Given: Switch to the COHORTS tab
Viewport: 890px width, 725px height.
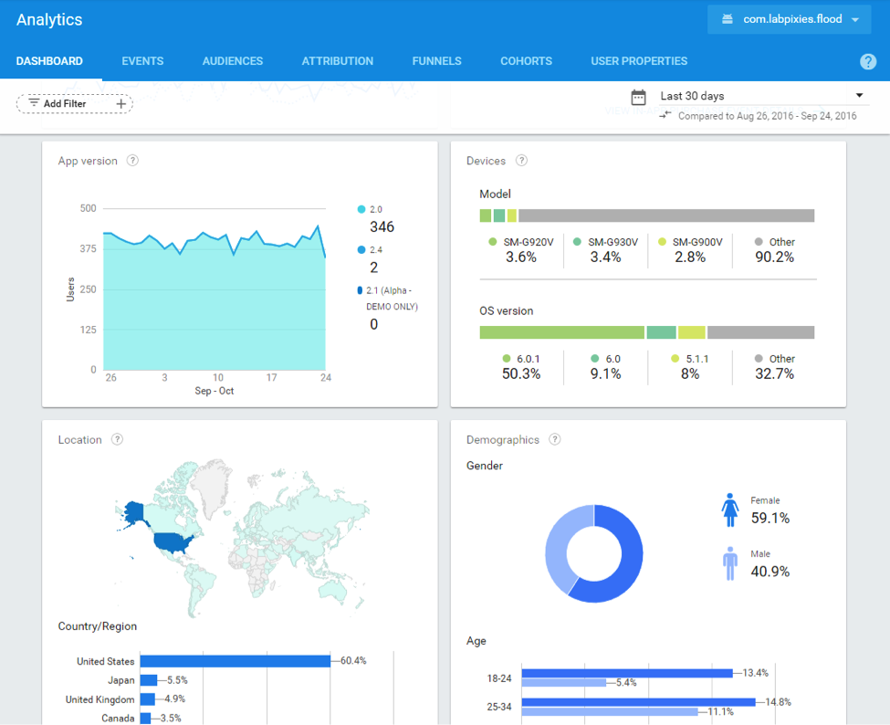Looking at the screenshot, I should pos(526,61).
